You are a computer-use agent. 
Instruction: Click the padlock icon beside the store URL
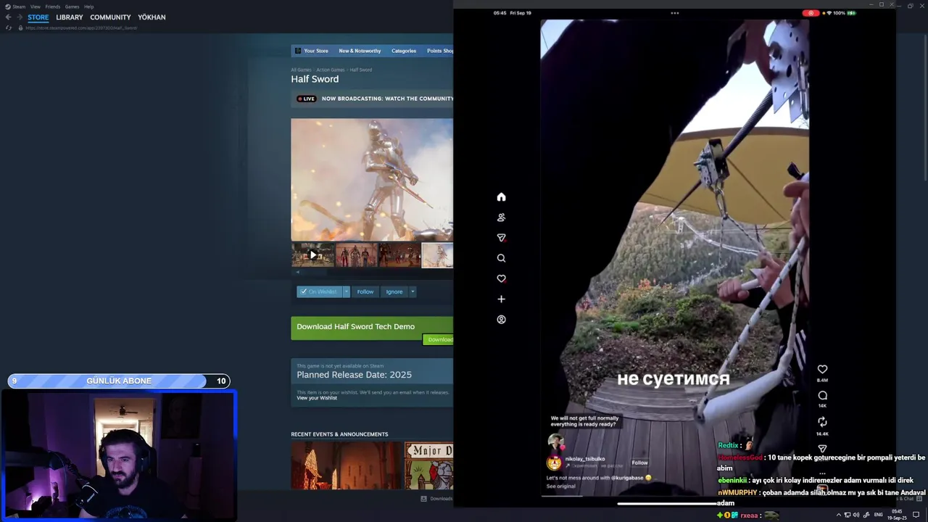pyautogui.click(x=20, y=28)
